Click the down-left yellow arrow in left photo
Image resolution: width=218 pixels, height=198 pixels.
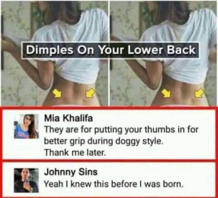[x=90, y=93]
